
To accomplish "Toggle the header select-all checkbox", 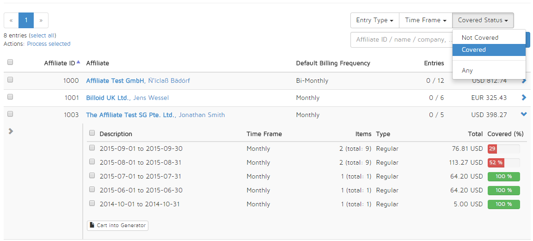I will click(10, 62).
